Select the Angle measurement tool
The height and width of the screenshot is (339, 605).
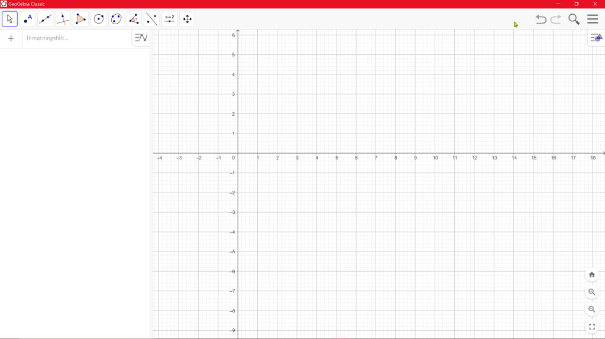pos(134,19)
